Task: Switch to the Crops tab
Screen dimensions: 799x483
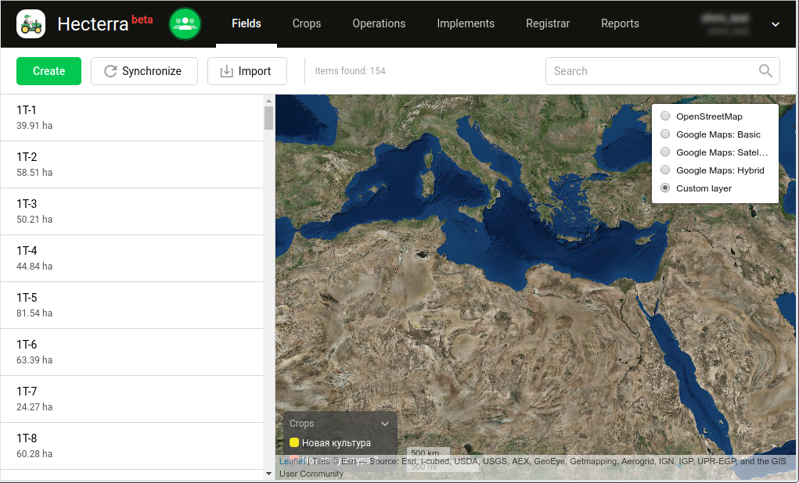Action: point(307,23)
